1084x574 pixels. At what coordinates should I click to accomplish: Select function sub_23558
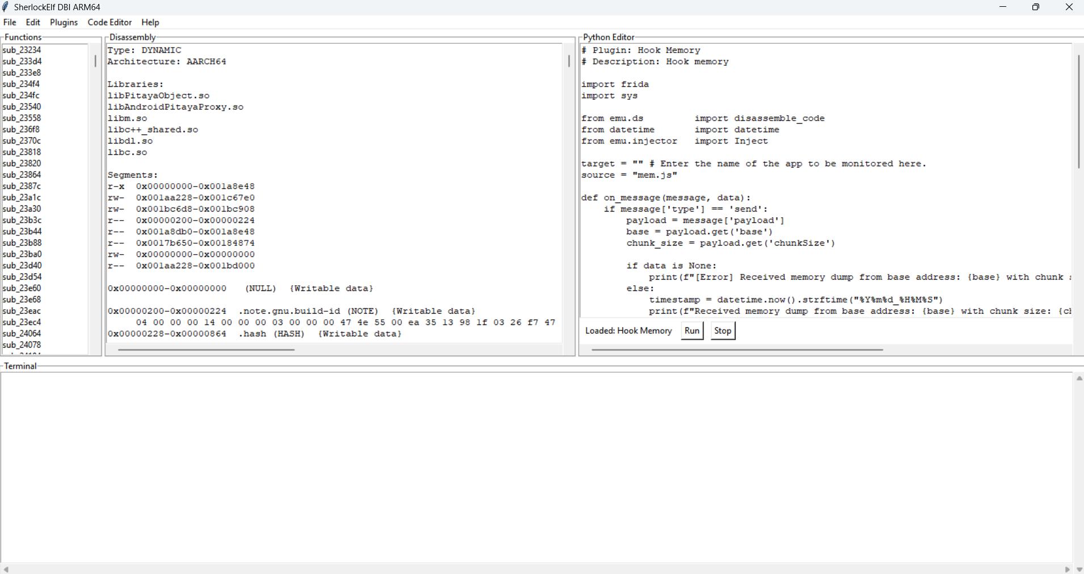pos(22,118)
